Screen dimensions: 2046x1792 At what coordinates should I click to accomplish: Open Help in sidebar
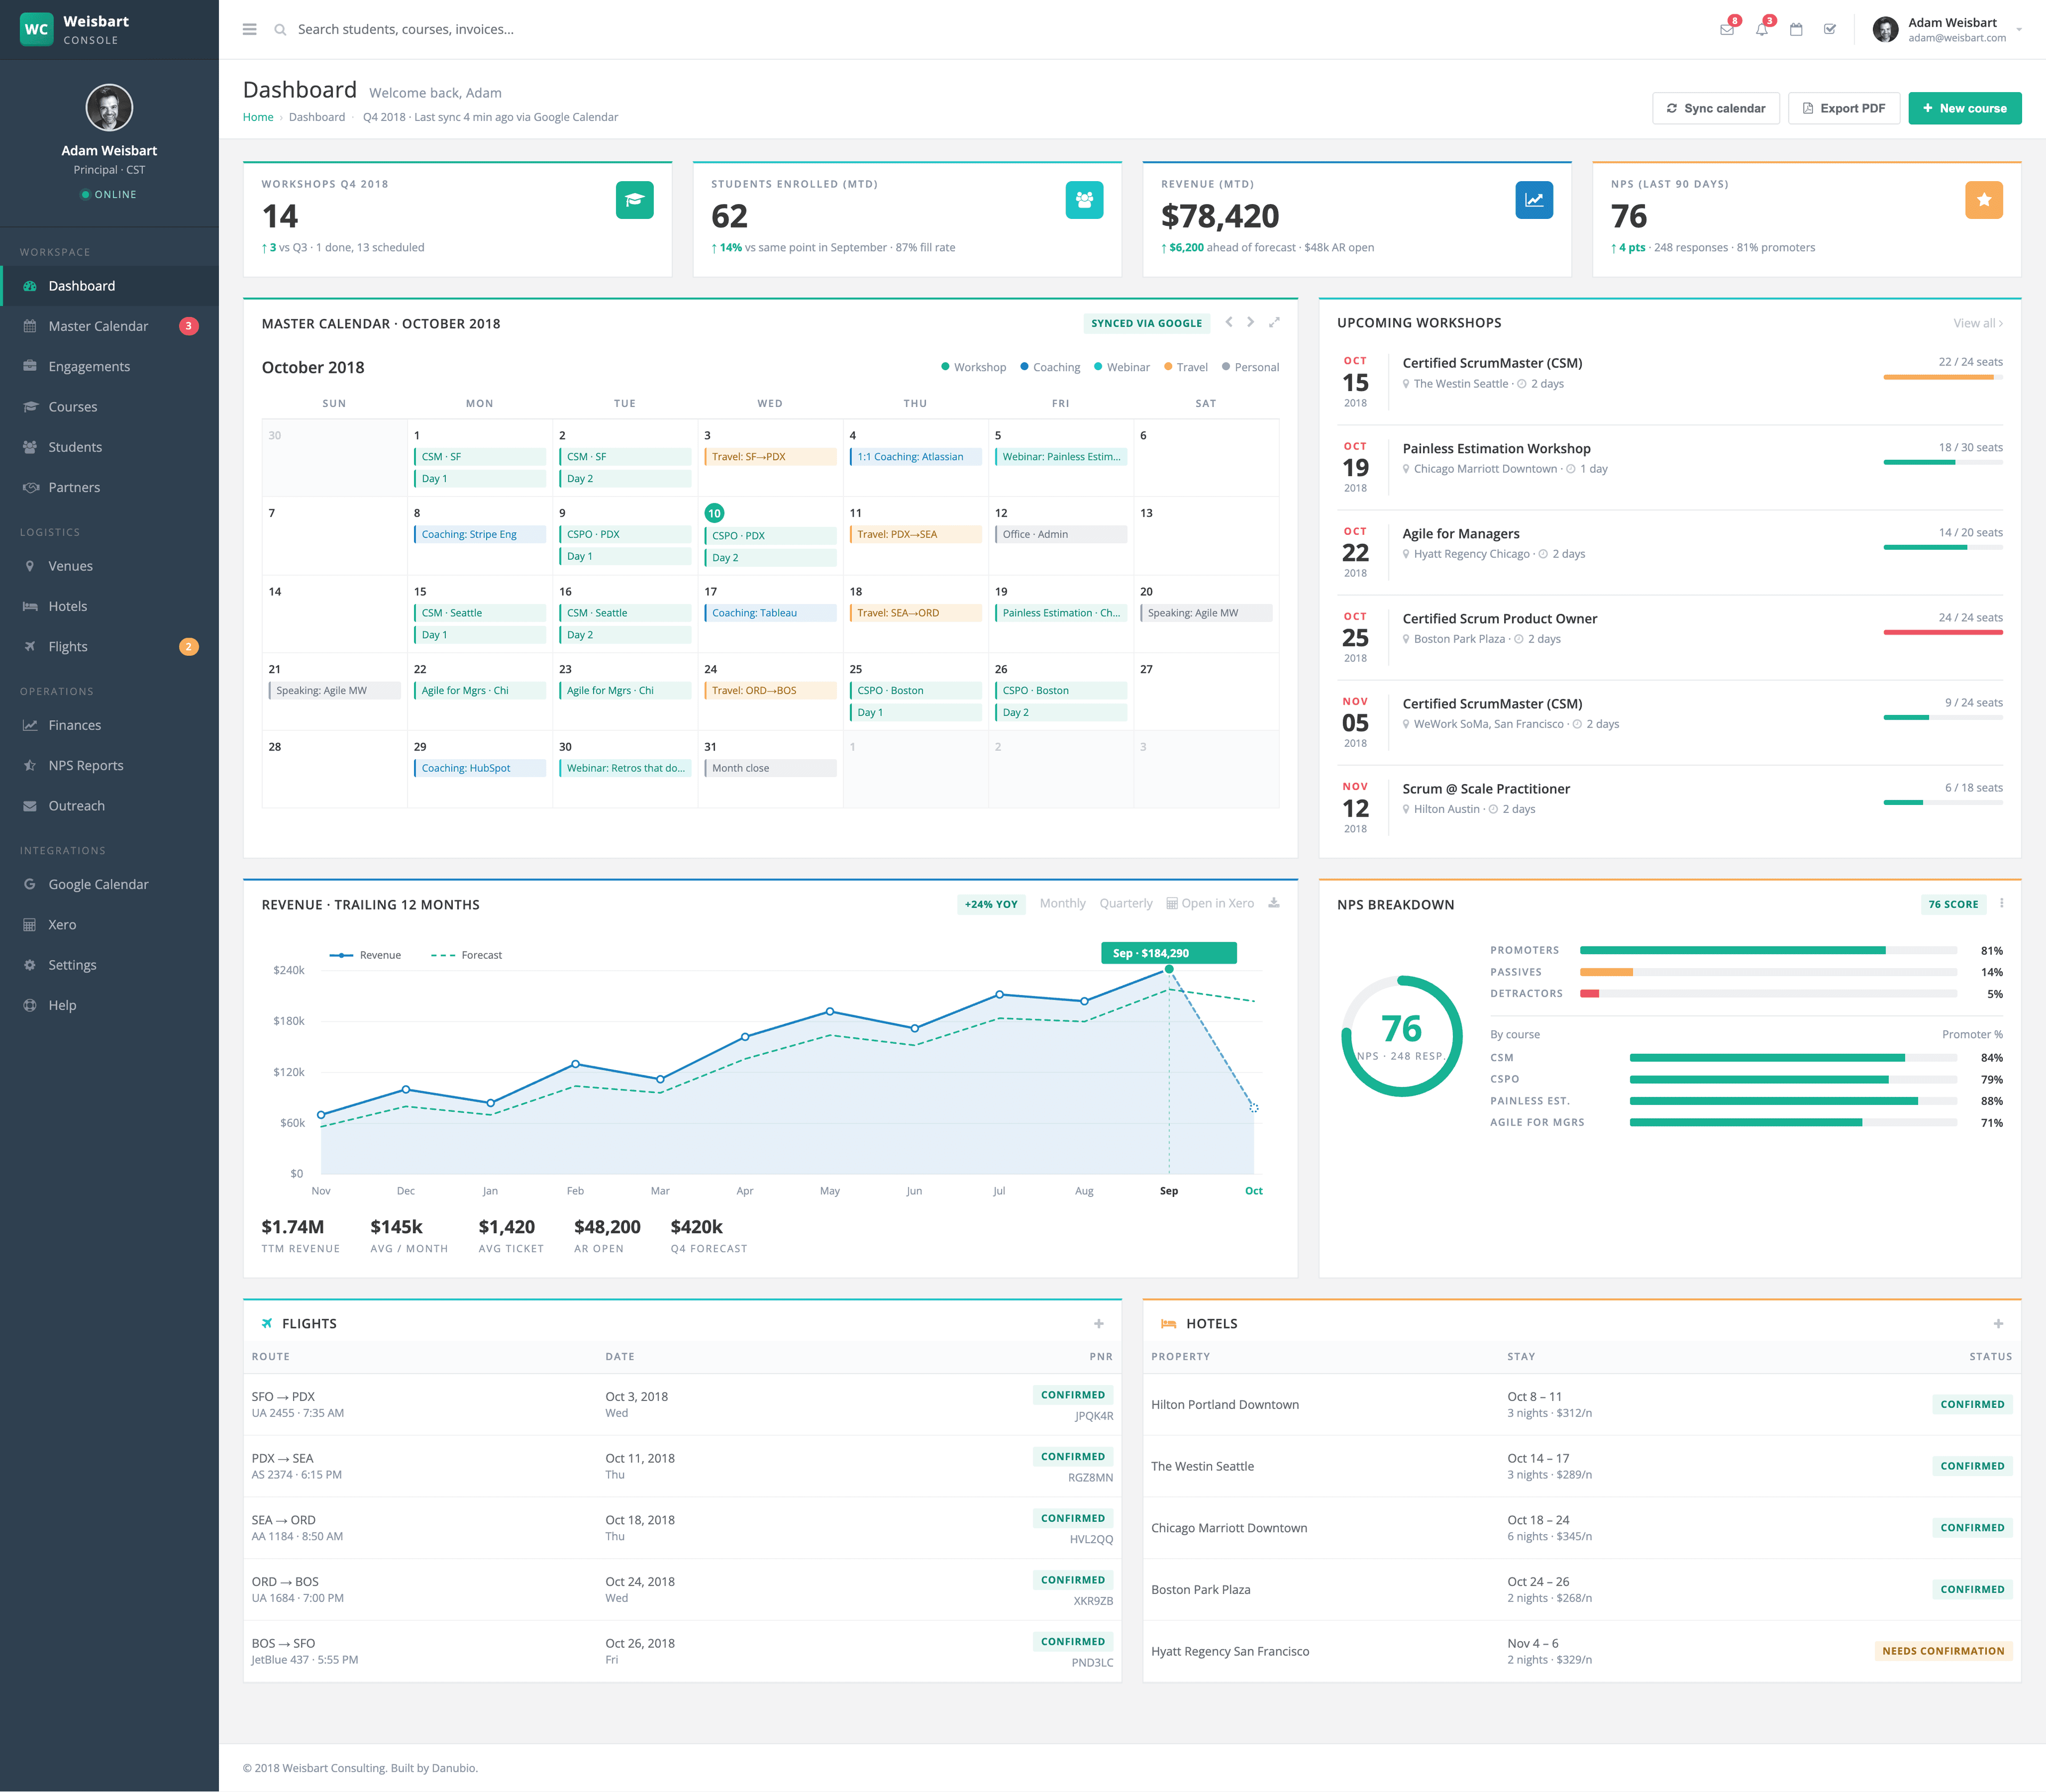[x=110, y=1005]
